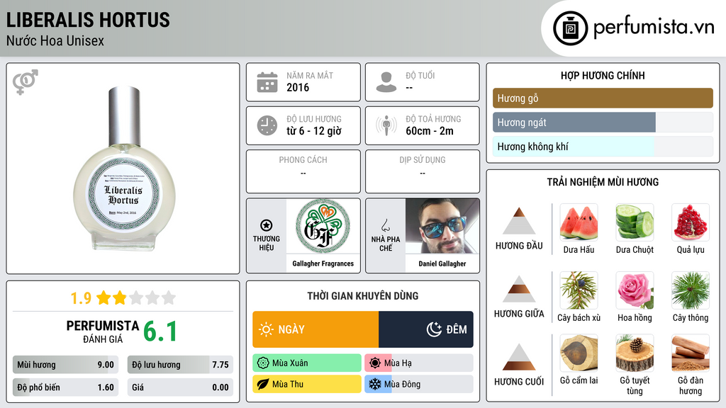Click the perfumista.vn bottle logo icon
The height and width of the screenshot is (408, 726).
570,28
